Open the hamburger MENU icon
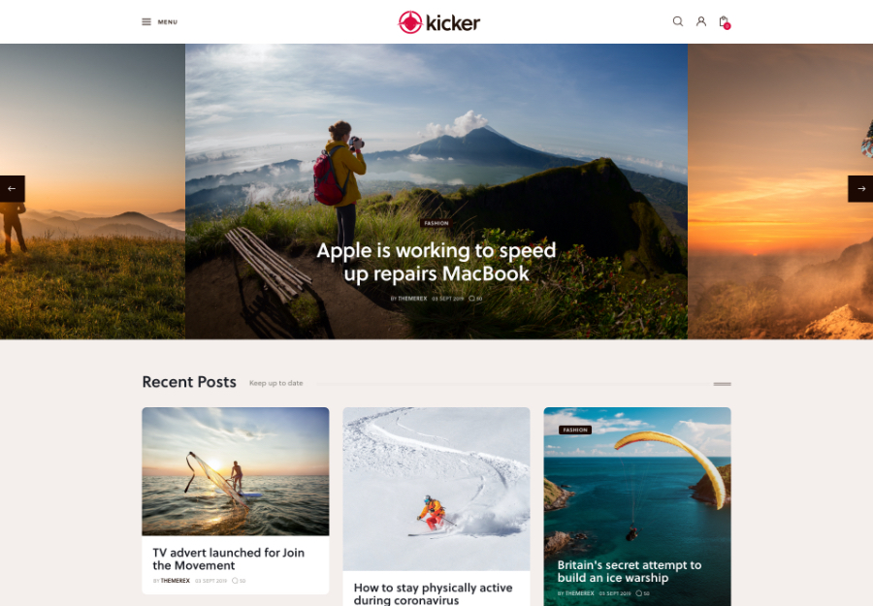 [x=146, y=22]
